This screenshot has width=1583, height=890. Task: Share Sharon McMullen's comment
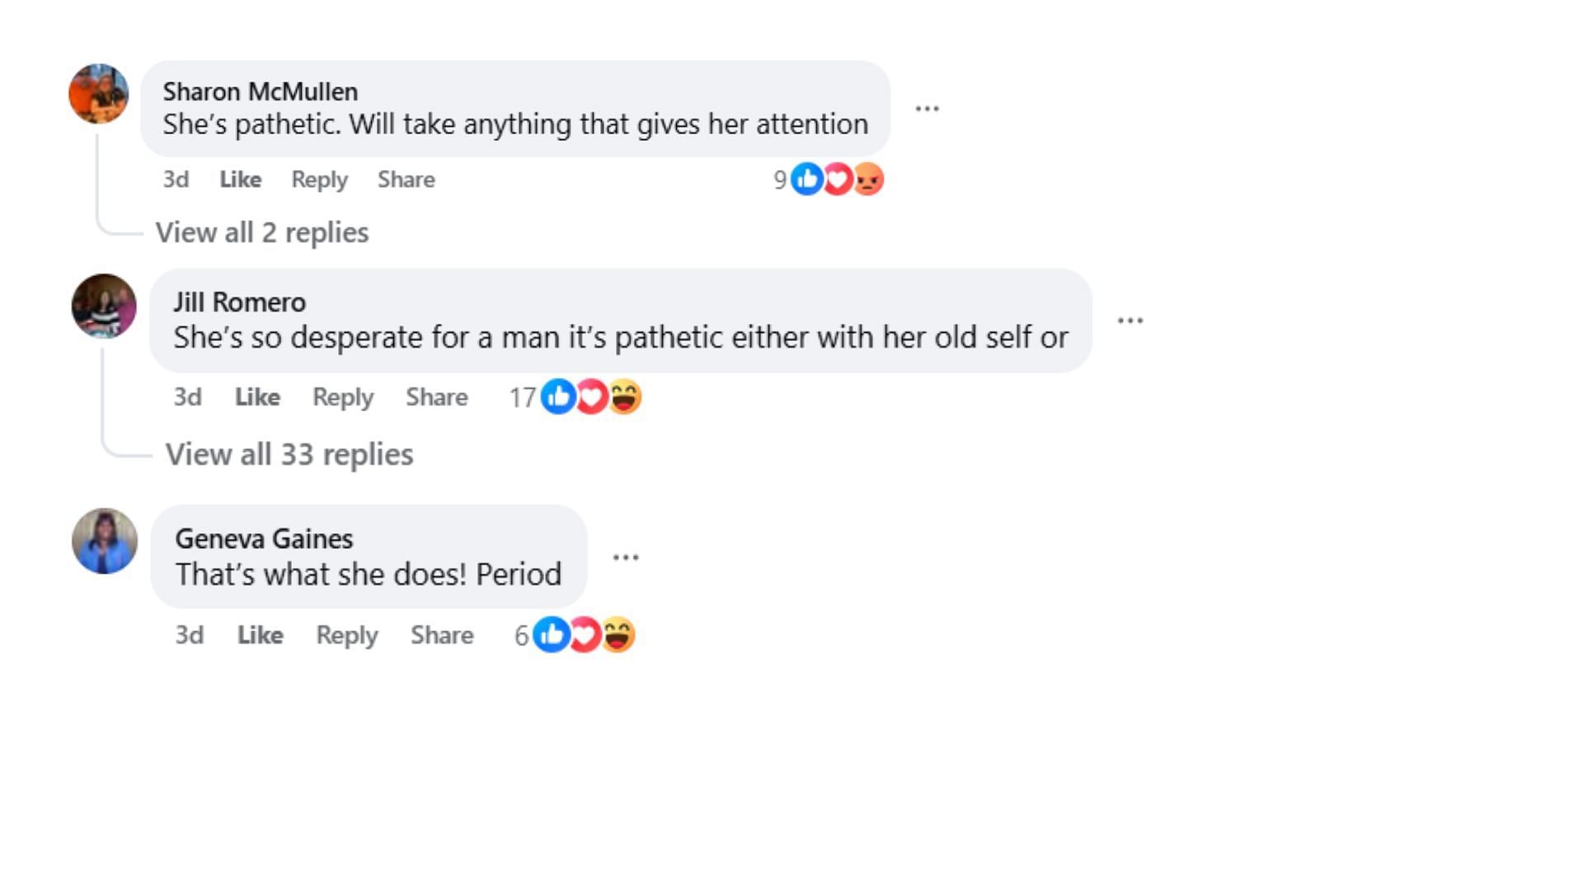(406, 180)
